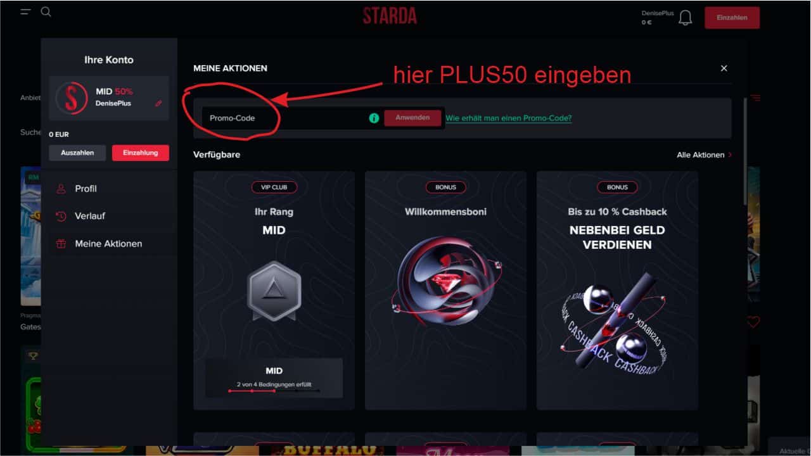
Task: Click the gift icon for Meine Aktionen
Action: (61, 244)
